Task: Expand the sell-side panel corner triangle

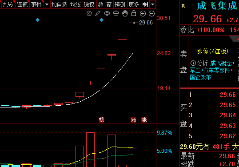Action: (235, 39)
